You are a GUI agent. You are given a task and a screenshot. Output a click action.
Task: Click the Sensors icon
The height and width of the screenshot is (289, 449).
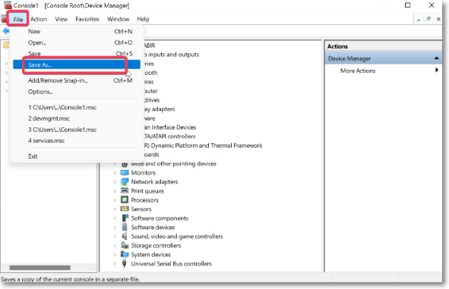125,209
